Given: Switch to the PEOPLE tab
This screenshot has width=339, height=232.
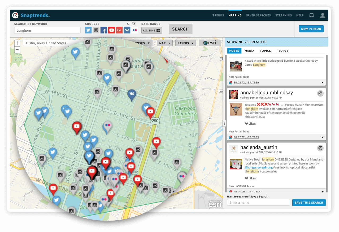Looking at the screenshot, I should (282, 51).
